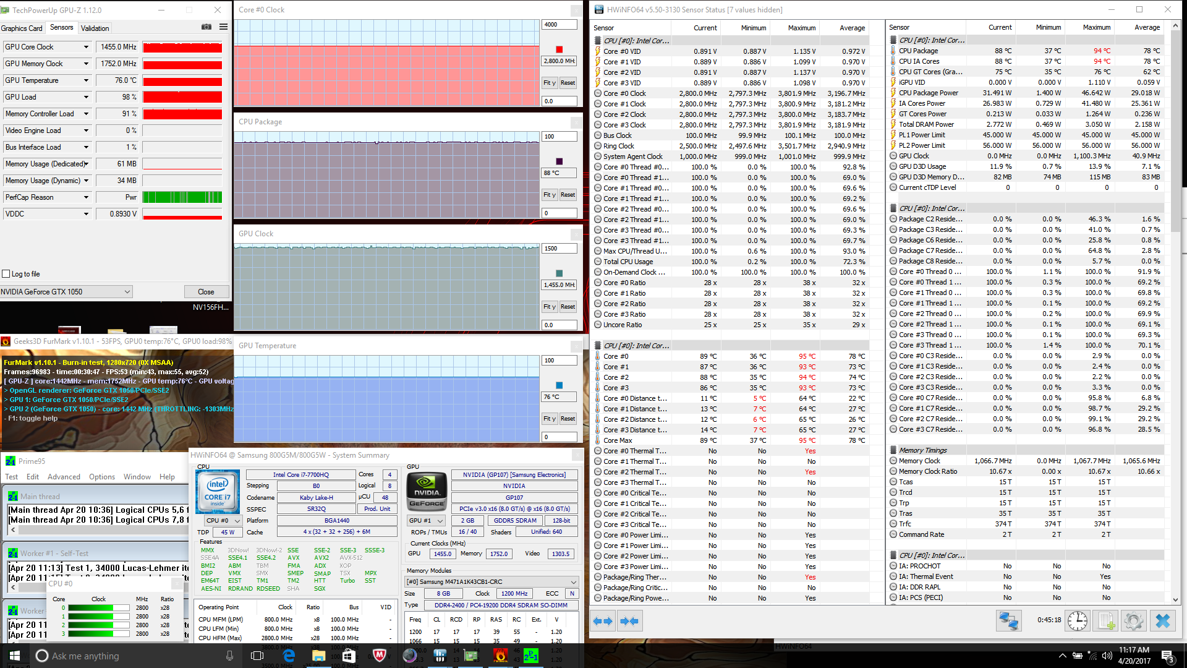Click Reset in GPU Temperature graph
This screenshot has height=668, width=1187.
(568, 419)
